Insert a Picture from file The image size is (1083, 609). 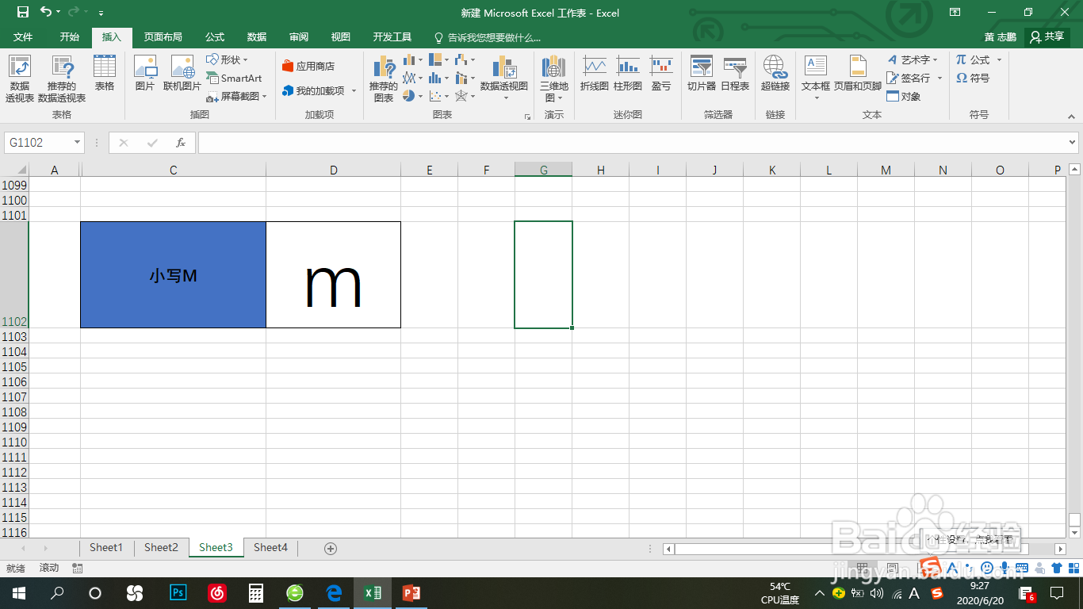145,73
